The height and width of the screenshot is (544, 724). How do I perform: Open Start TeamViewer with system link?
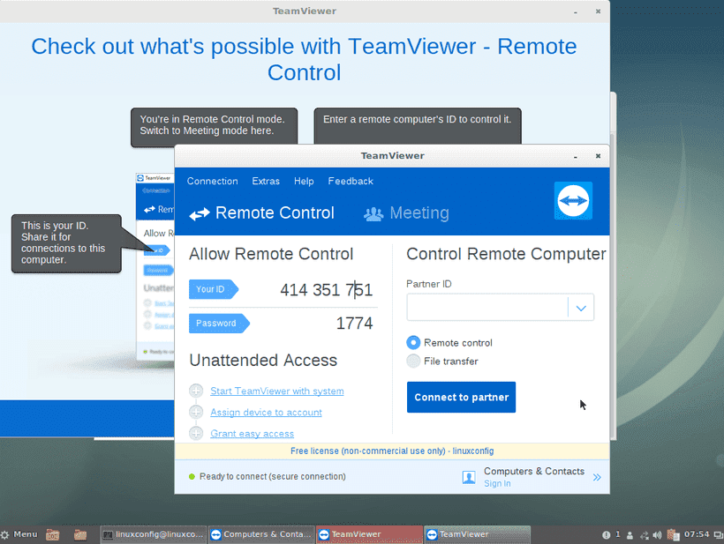pos(277,391)
